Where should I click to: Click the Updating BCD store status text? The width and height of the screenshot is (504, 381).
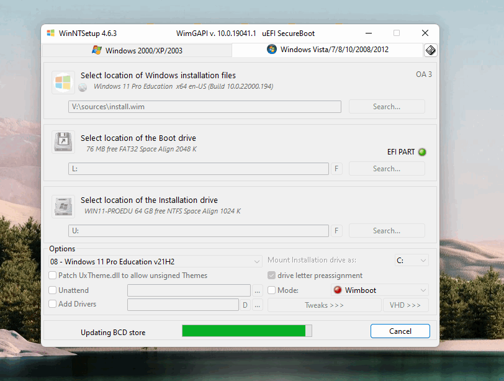pyautogui.click(x=113, y=333)
